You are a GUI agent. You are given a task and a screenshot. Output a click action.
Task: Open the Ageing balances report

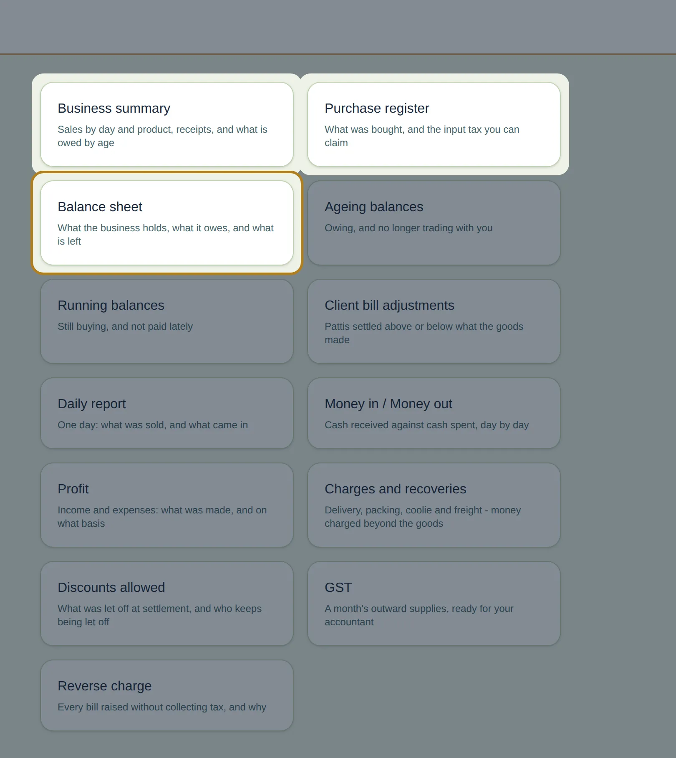(x=434, y=223)
